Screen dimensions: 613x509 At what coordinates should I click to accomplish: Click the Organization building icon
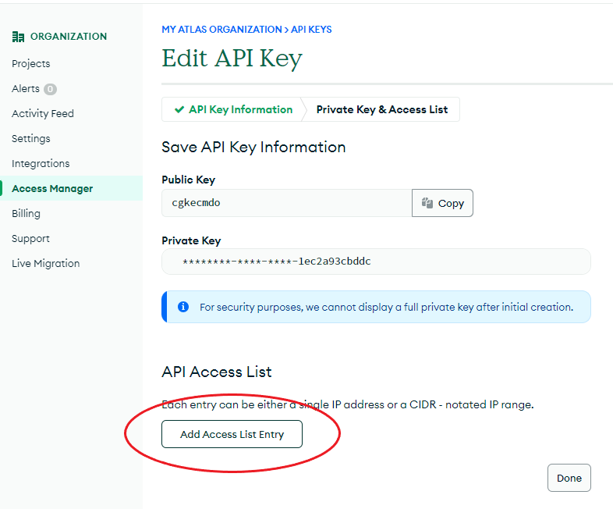coord(18,37)
